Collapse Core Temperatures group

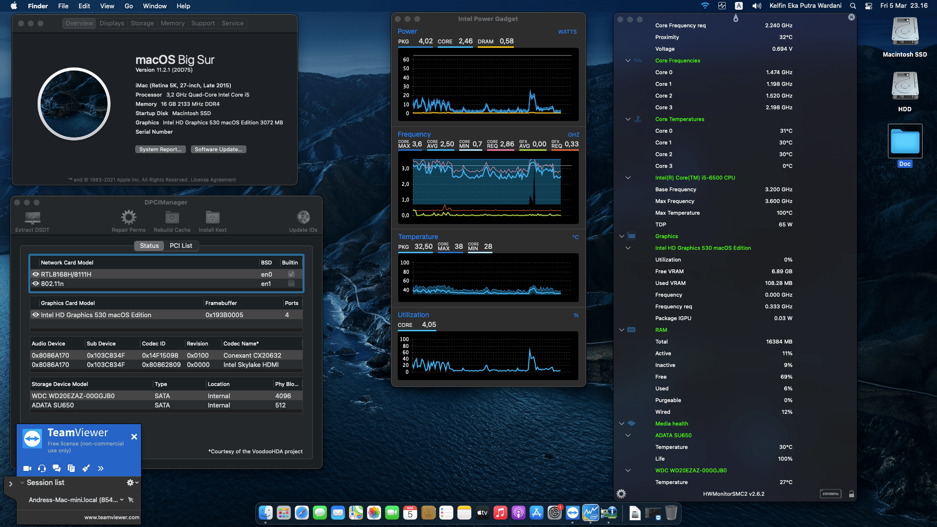pos(628,119)
